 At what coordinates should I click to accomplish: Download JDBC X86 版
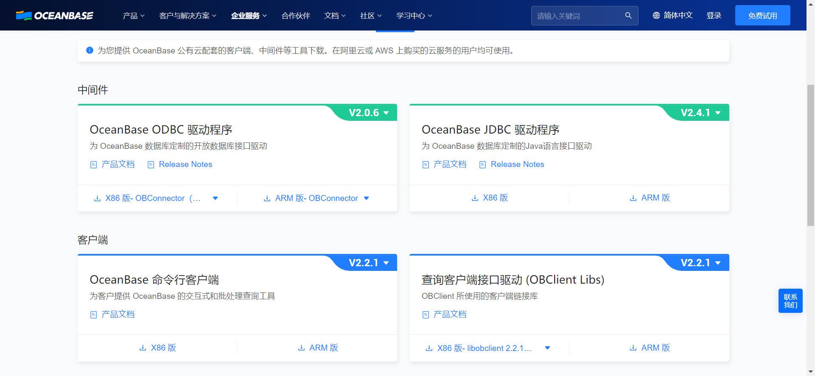click(x=490, y=198)
